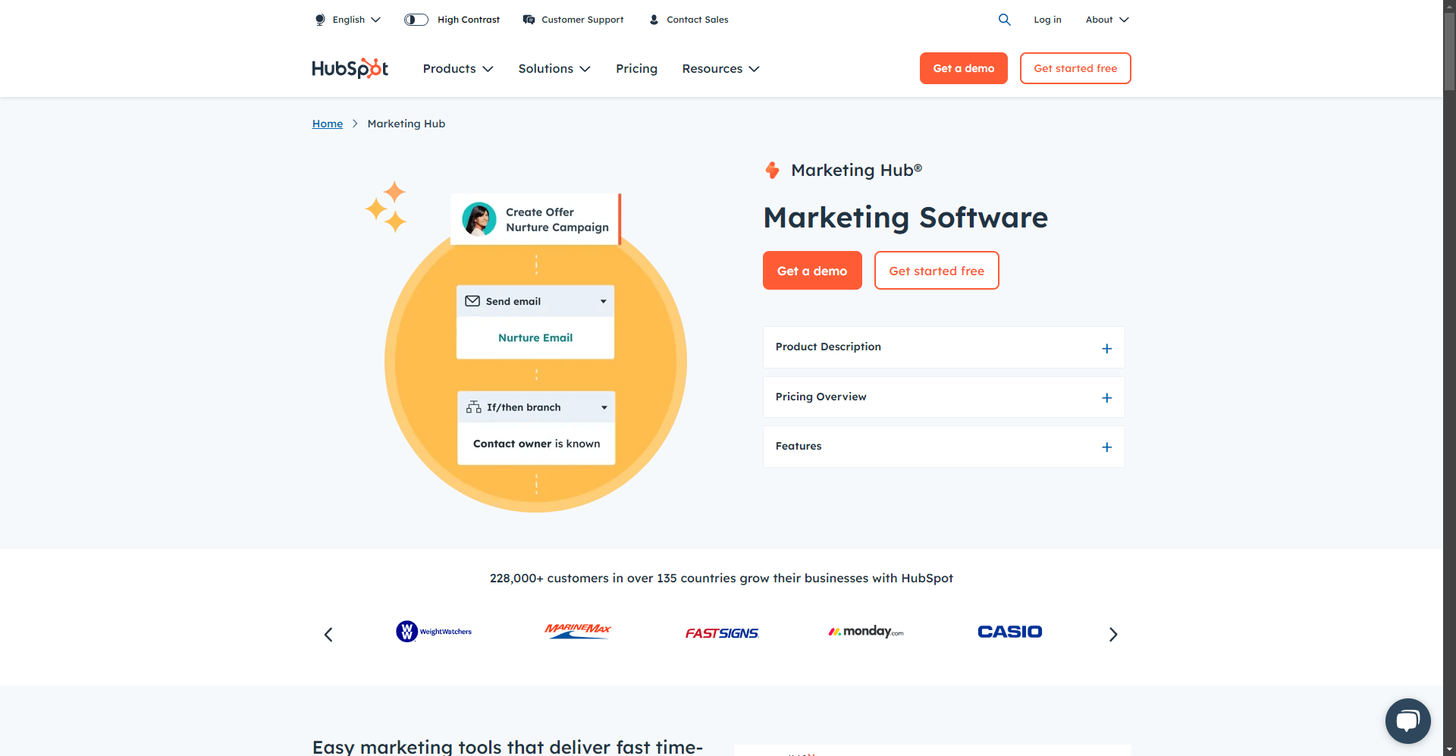Screen dimensions: 1456x756
Task: Click the HubSpot logo
Action: tap(350, 68)
